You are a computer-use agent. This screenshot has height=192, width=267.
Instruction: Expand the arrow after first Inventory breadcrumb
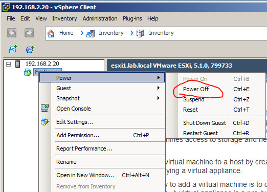click(132, 33)
